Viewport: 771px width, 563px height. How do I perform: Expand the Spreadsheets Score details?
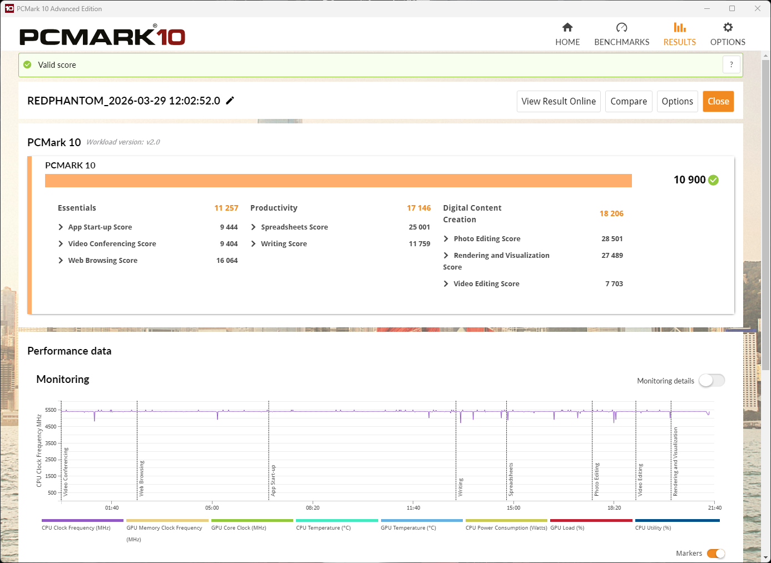pyautogui.click(x=254, y=227)
